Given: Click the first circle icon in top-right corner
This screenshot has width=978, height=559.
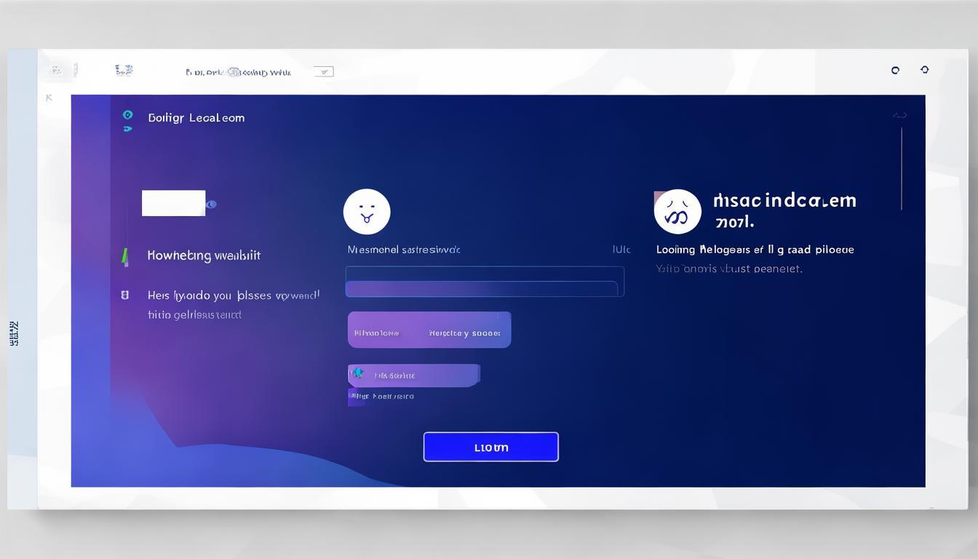Looking at the screenshot, I should (895, 71).
